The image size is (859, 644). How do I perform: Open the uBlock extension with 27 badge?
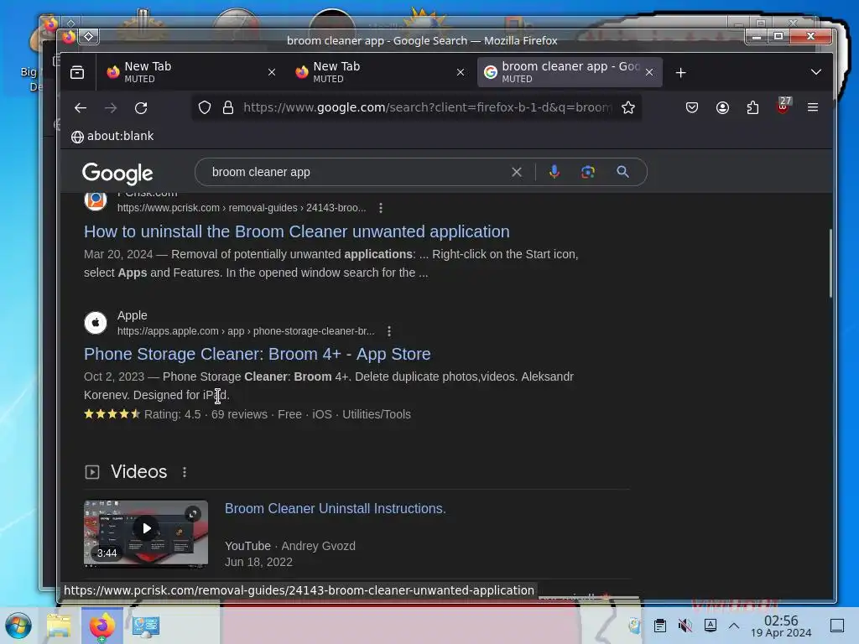pos(784,106)
